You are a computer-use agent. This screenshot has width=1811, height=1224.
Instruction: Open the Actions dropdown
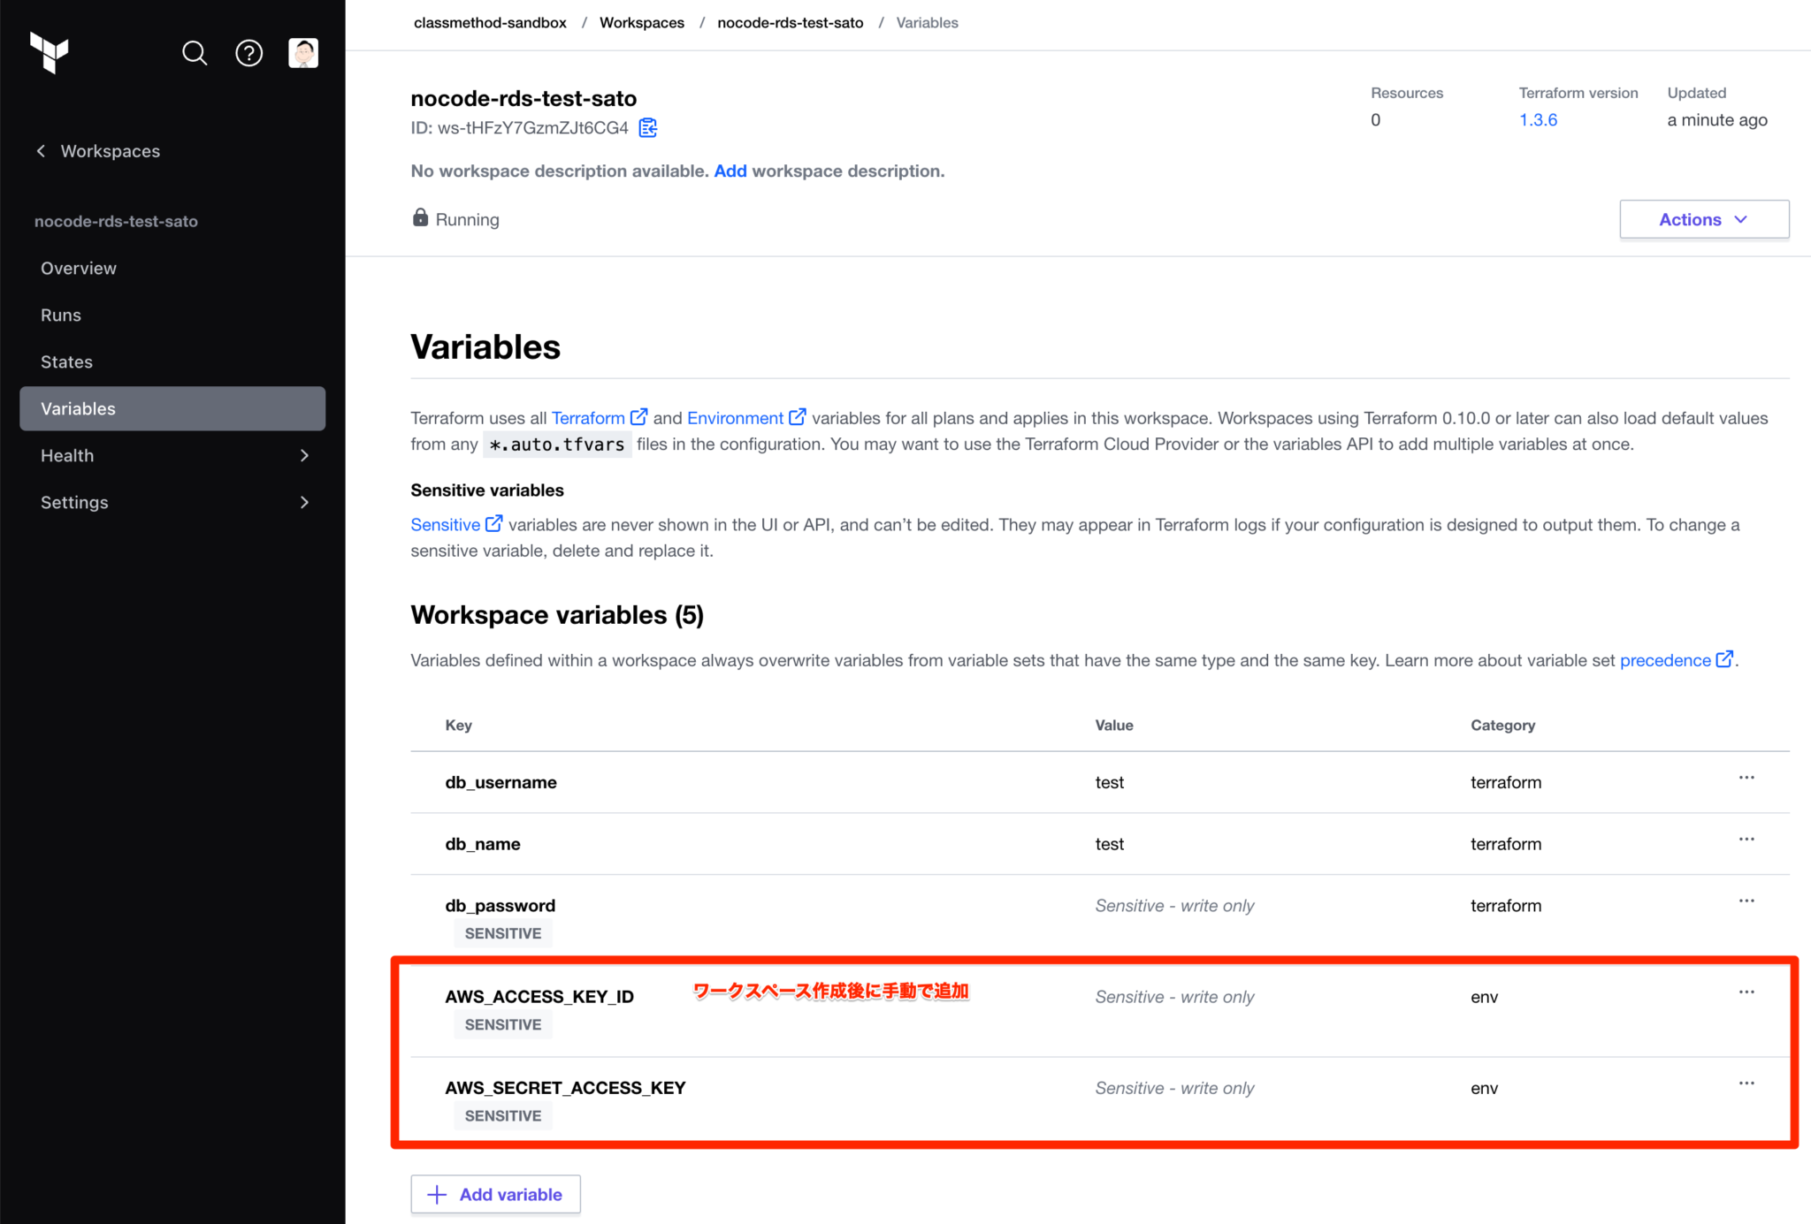coord(1703,219)
